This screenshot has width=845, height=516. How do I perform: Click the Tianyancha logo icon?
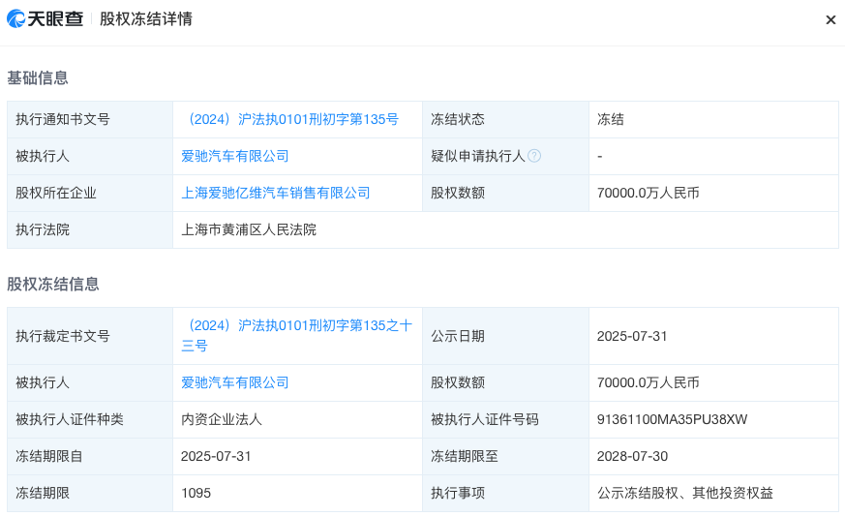pos(16,18)
